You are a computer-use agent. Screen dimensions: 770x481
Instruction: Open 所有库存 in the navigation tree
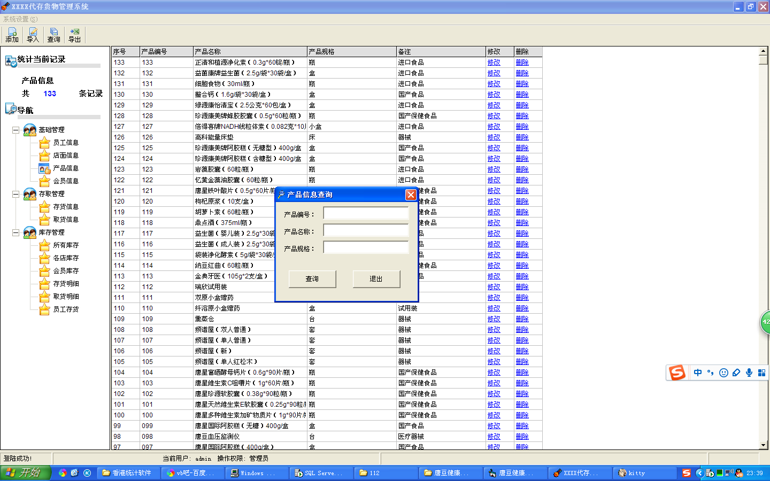pos(66,245)
